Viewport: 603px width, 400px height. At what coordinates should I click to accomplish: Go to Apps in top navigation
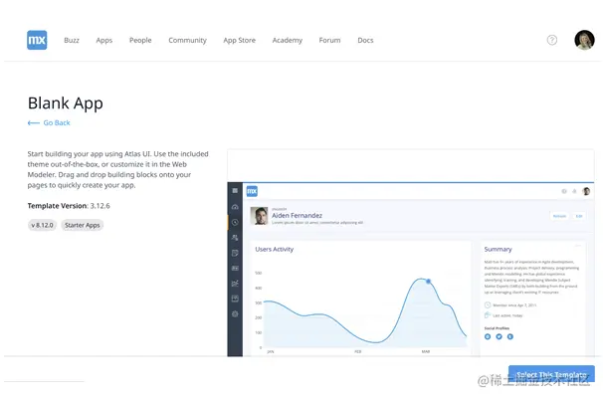click(104, 40)
